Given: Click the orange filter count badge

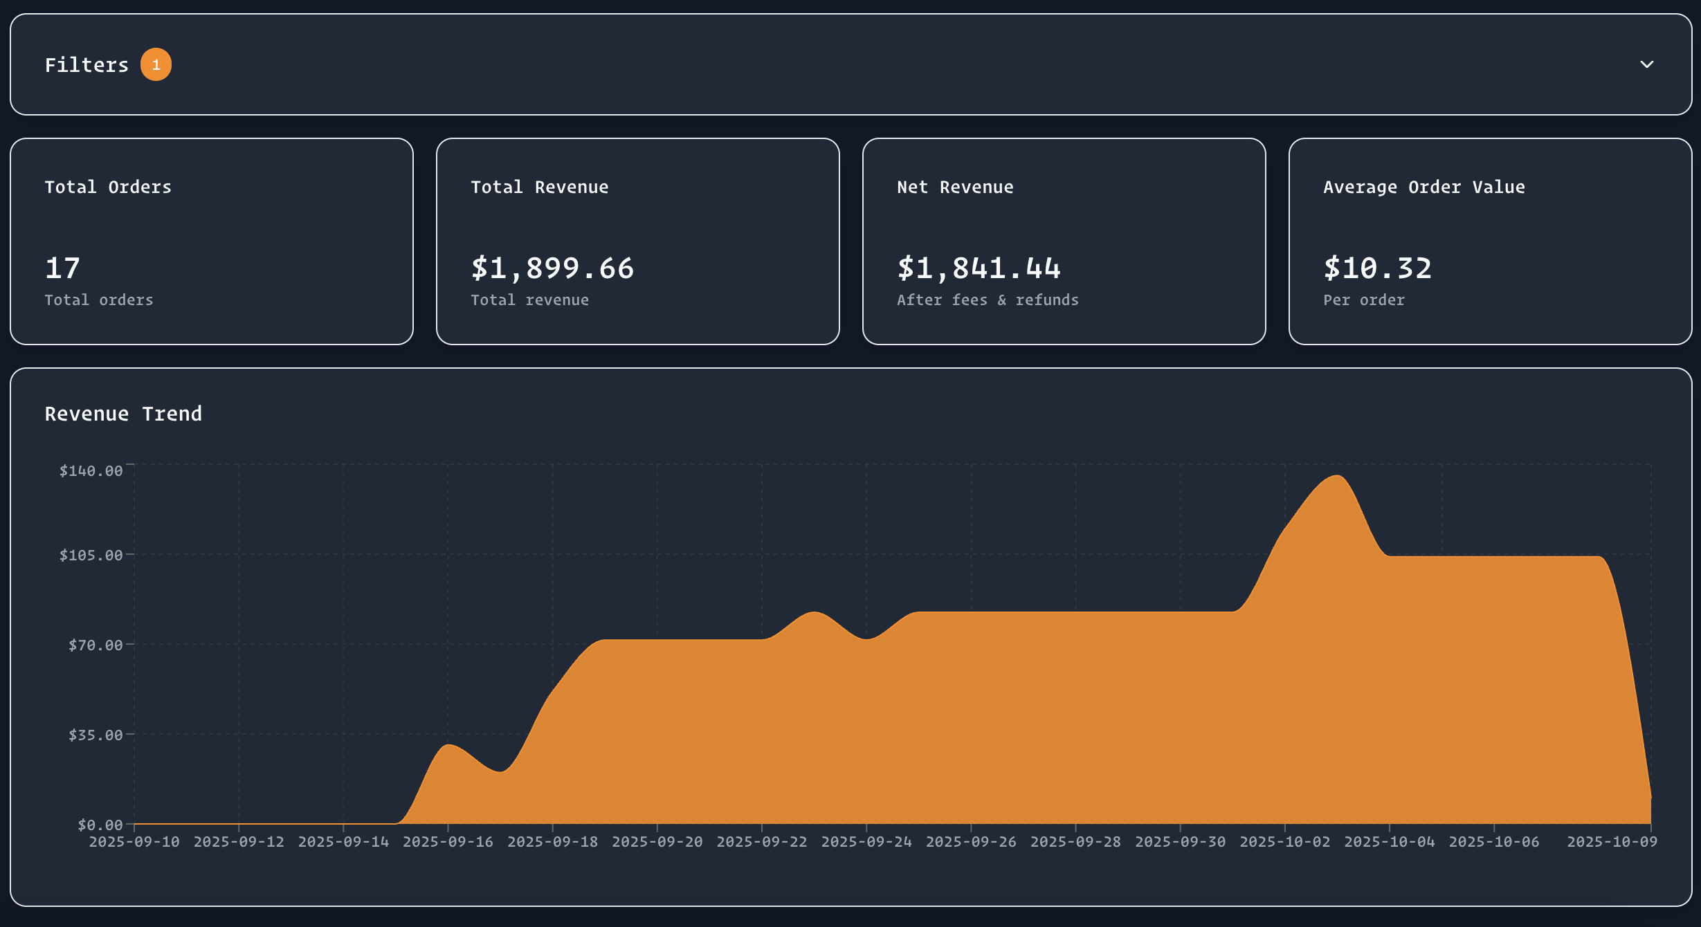Looking at the screenshot, I should [156, 64].
